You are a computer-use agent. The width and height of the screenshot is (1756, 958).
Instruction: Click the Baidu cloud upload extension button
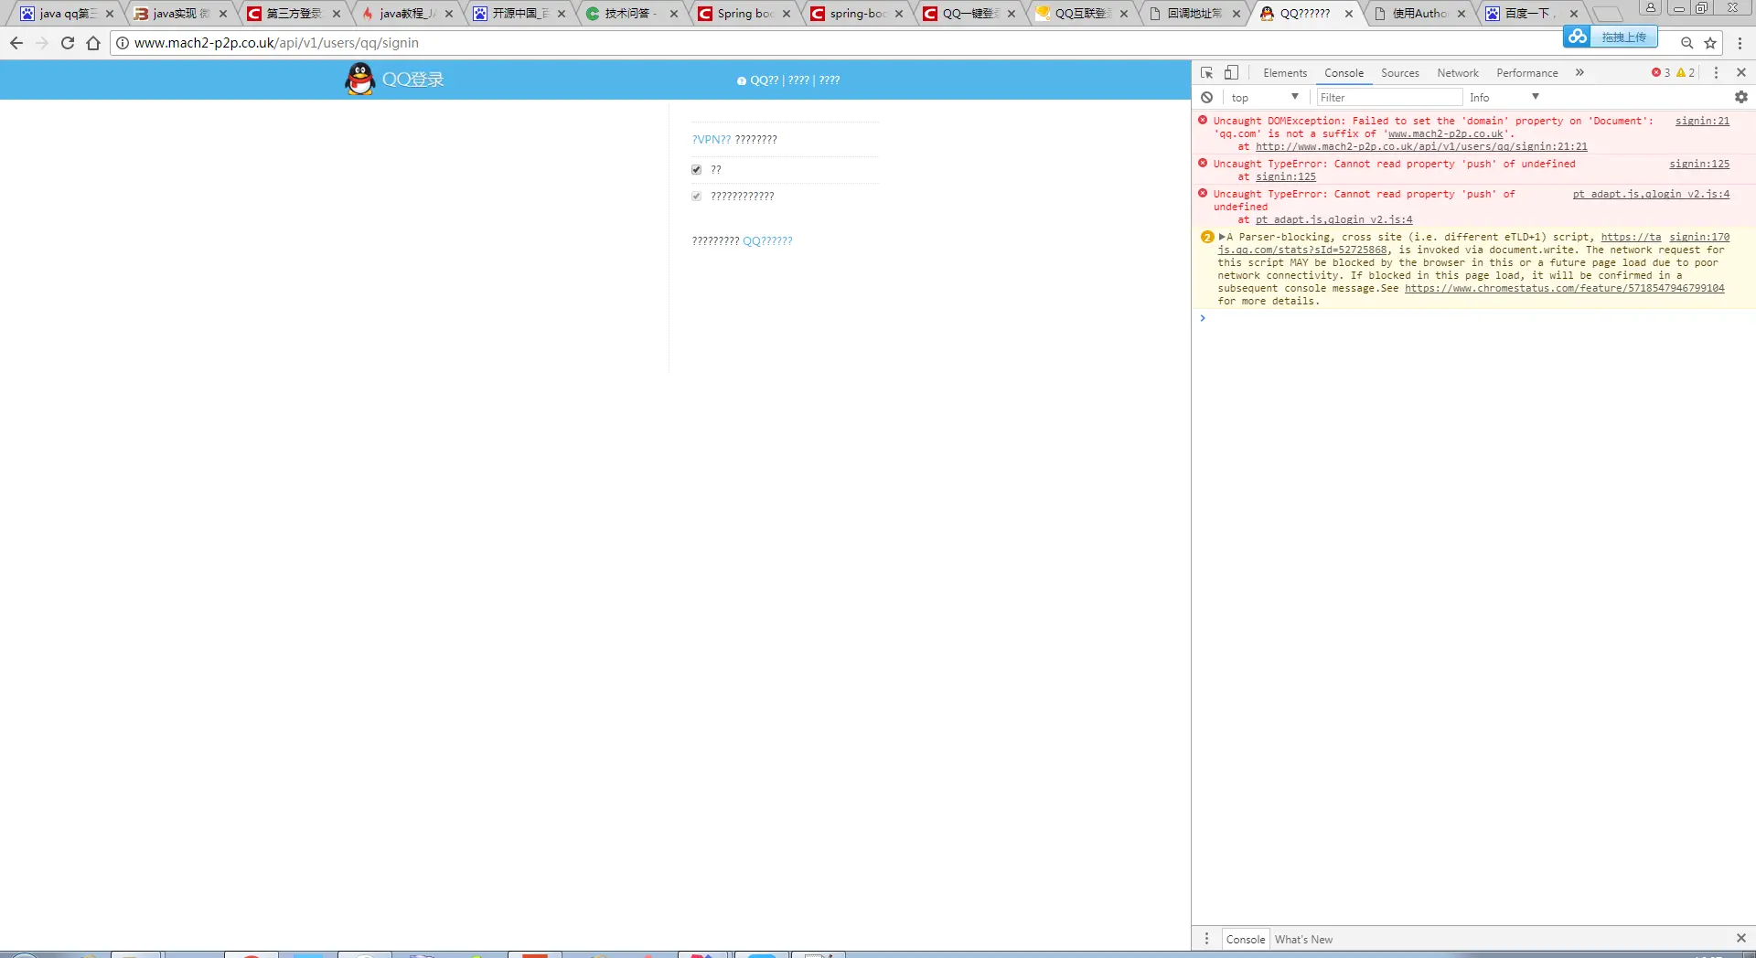[x=1611, y=37]
